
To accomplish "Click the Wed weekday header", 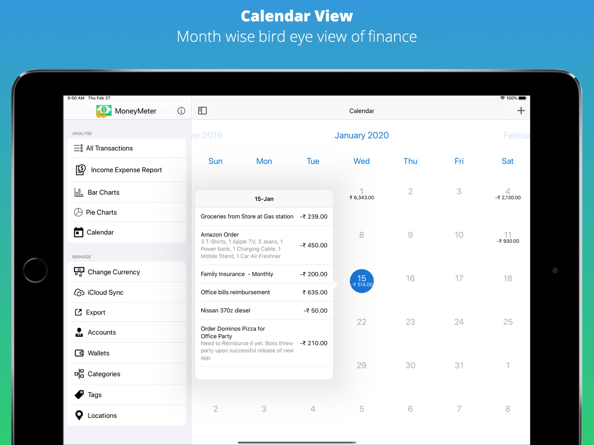I will click(x=361, y=161).
